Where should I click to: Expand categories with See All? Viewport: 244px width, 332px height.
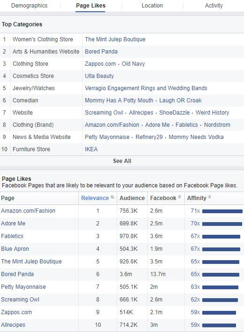pyautogui.click(x=122, y=161)
